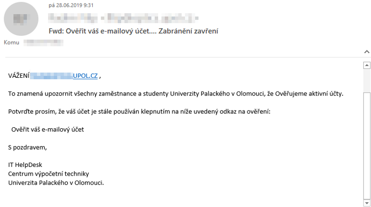Screen dimensions: 371x207
Task: Click the "S pozdravem," closing line
Action: click(27, 147)
